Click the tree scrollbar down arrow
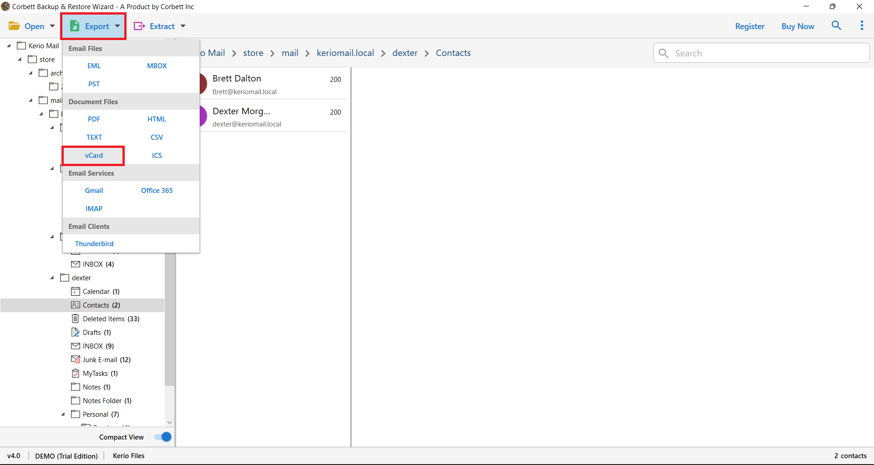This screenshot has width=874, height=465. click(169, 422)
